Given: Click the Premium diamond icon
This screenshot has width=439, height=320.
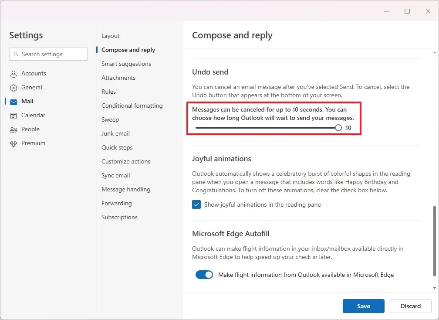Looking at the screenshot, I should 14,143.
